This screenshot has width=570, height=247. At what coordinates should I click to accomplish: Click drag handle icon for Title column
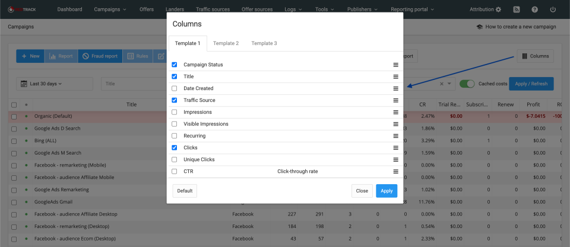coord(395,76)
